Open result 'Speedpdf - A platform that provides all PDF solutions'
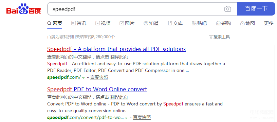The width and height of the screenshot is (277, 122). [x=116, y=49]
